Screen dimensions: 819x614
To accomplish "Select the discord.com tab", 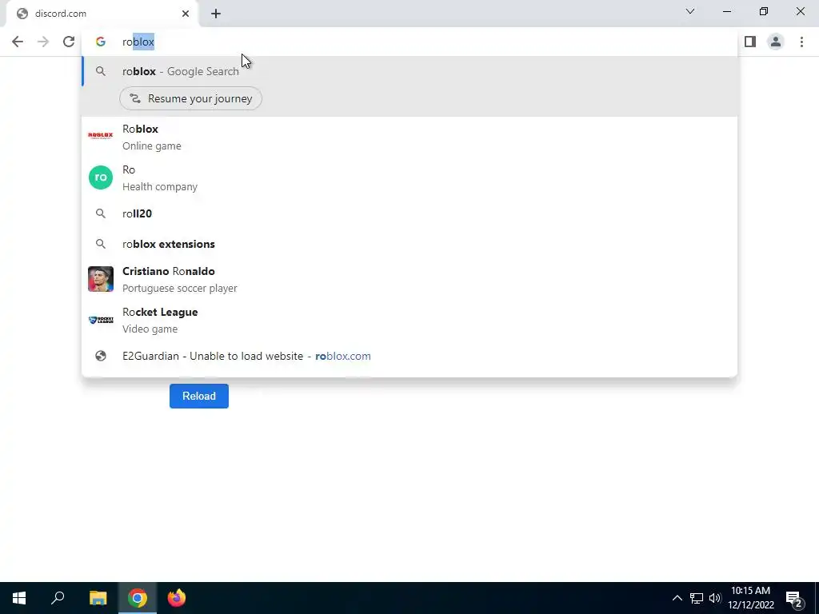I will (102, 14).
